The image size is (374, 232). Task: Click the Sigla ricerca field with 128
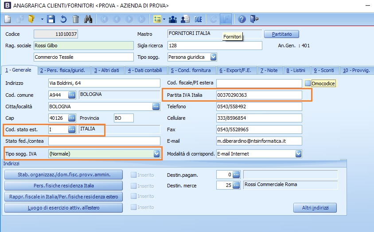[x=214, y=46]
